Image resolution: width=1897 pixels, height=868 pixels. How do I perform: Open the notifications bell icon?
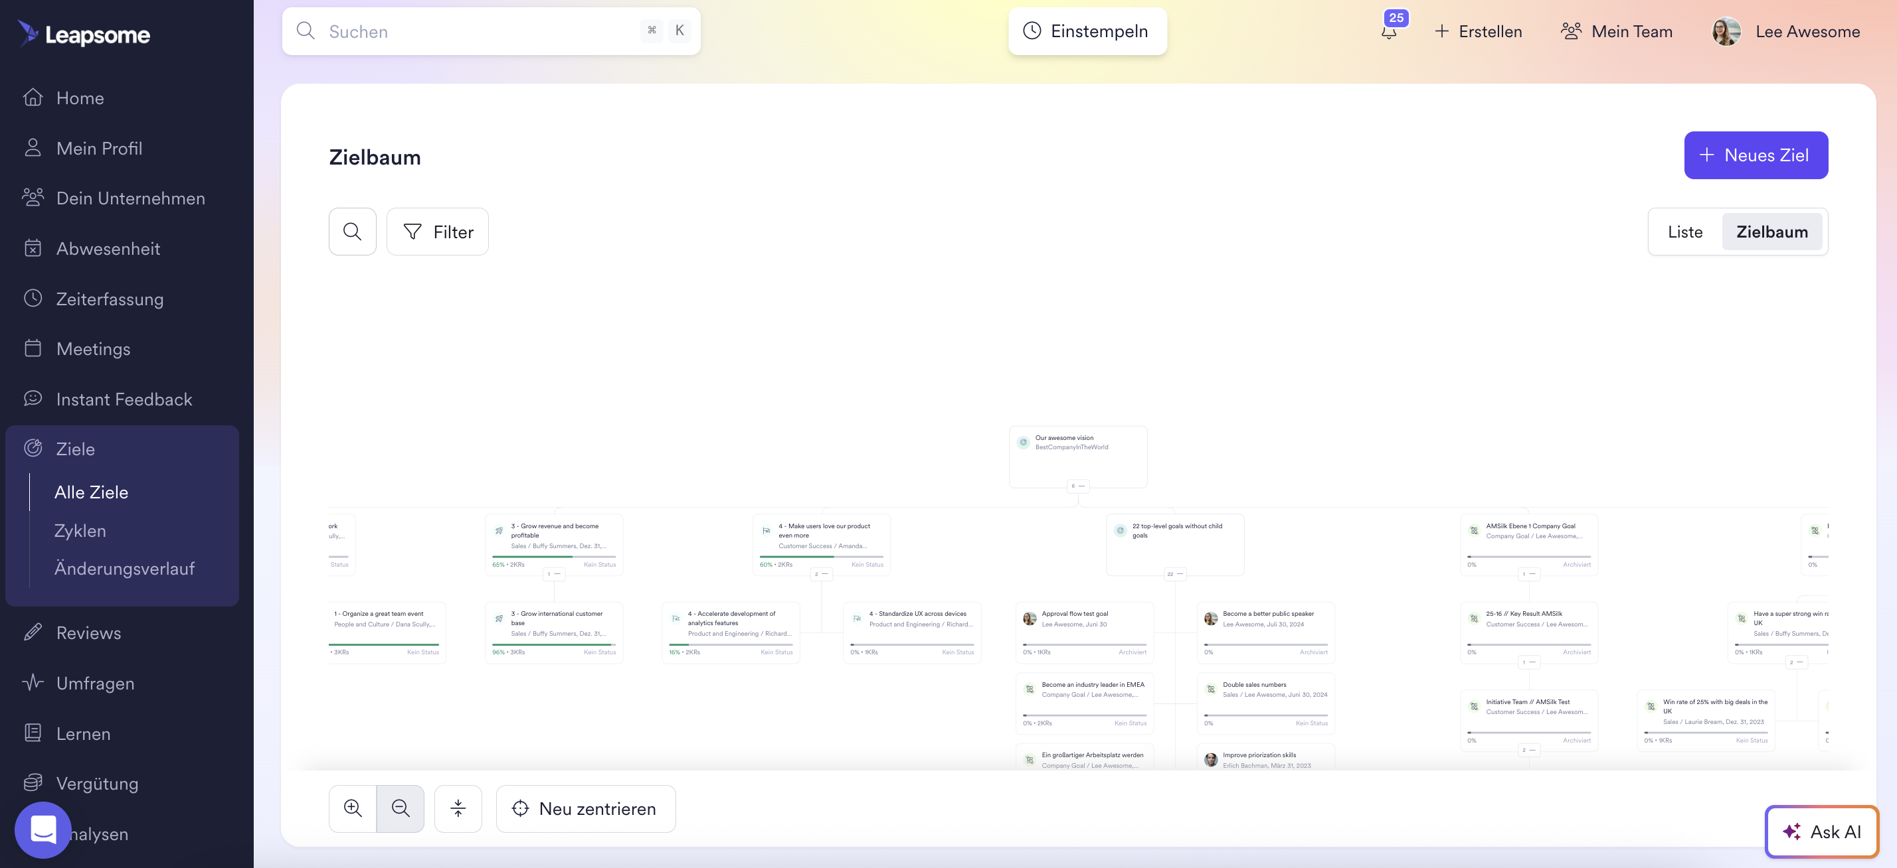click(1389, 32)
